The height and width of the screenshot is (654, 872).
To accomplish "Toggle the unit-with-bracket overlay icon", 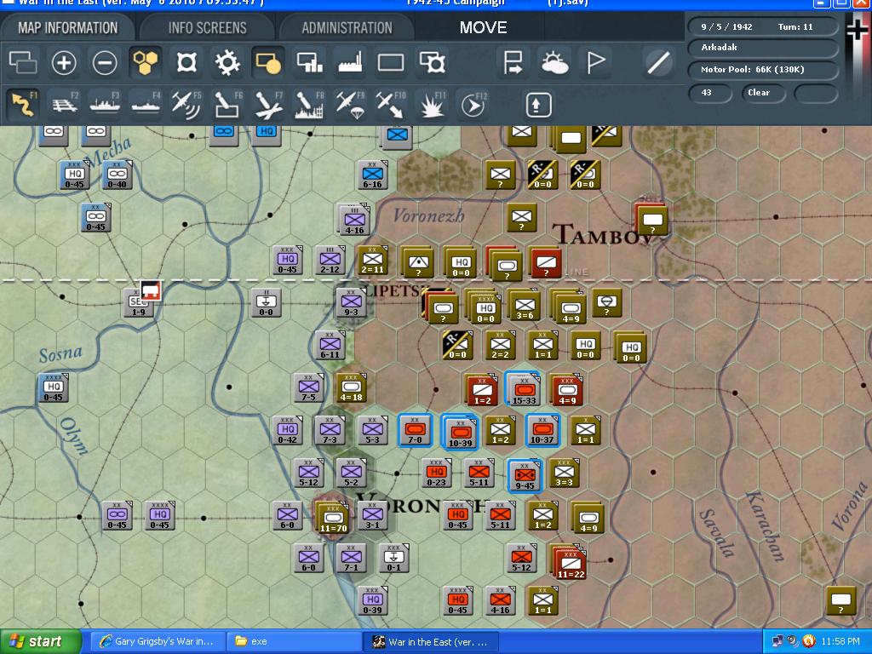I will (432, 62).
